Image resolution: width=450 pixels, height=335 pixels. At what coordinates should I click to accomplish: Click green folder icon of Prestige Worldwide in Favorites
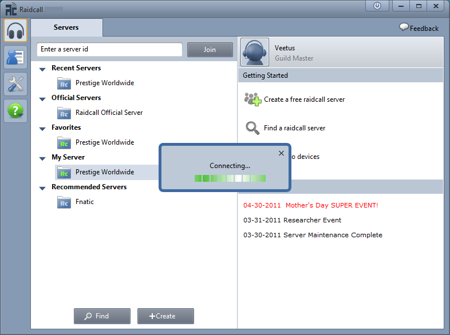64,143
